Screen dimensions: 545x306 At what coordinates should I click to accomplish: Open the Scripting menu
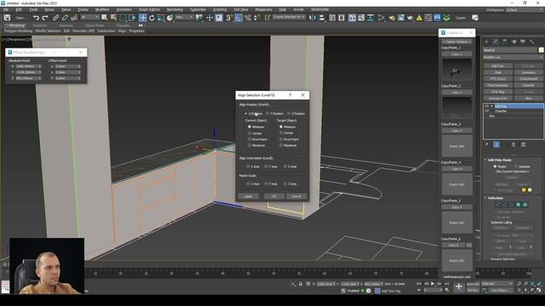tap(220, 9)
